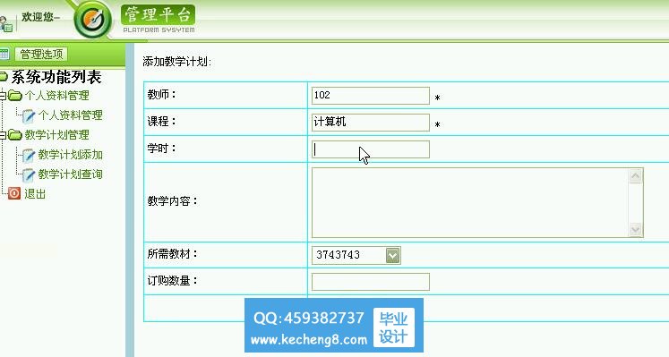The image size is (669, 357).
Task: Open the 教学计划查询 page link
Action: pos(71,174)
